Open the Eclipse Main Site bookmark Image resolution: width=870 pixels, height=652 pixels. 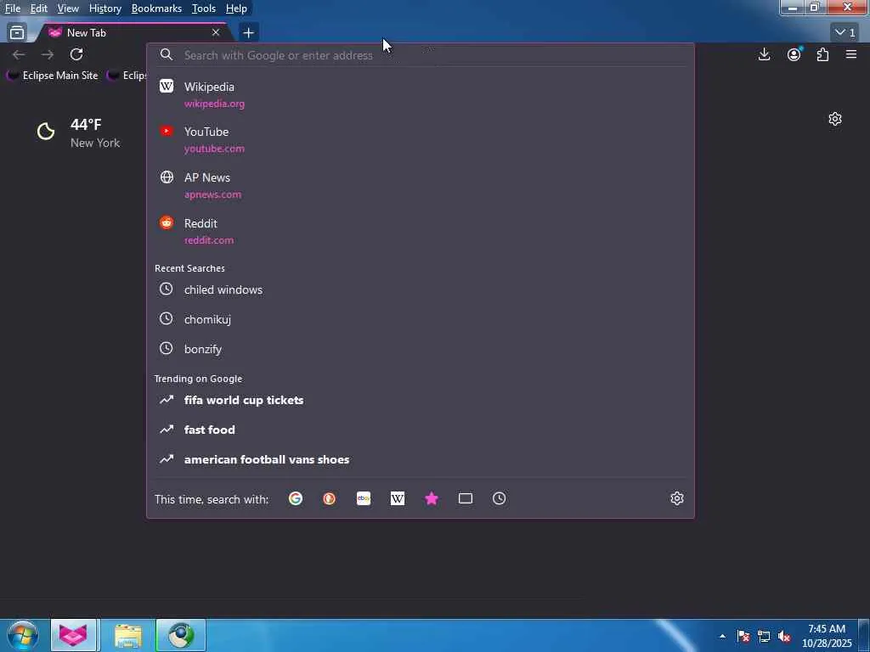coord(52,76)
